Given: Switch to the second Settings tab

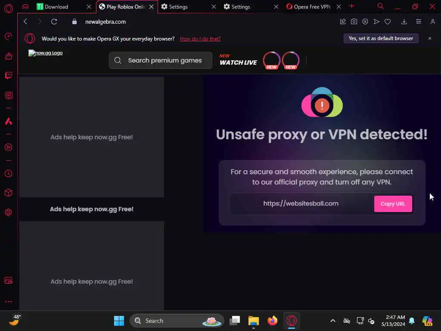Looking at the screenshot, I should click(248, 7).
